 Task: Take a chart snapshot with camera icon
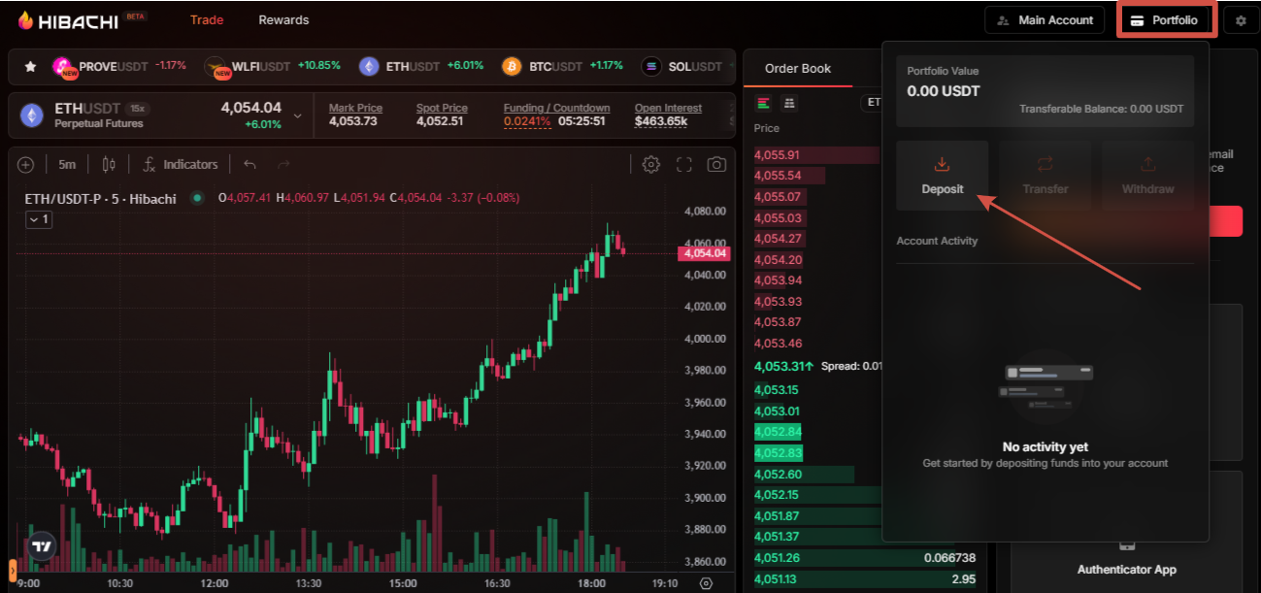(716, 165)
